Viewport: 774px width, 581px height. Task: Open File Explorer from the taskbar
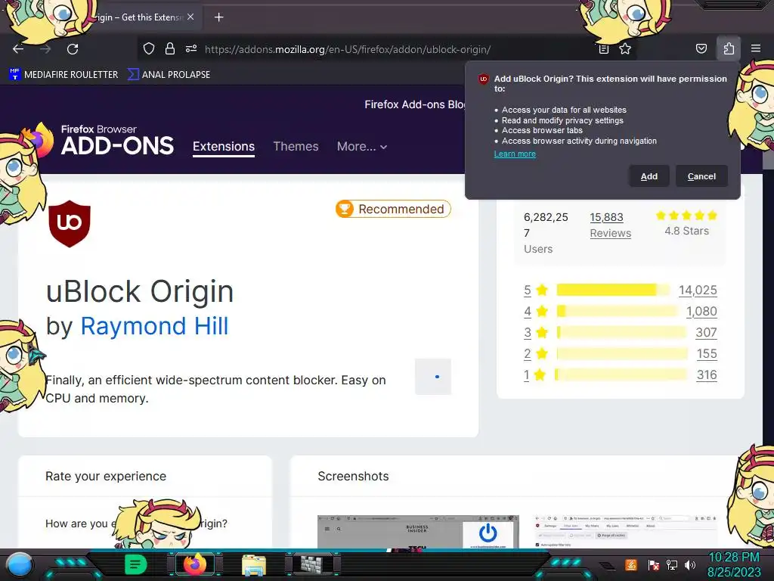click(x=254, y=564)
